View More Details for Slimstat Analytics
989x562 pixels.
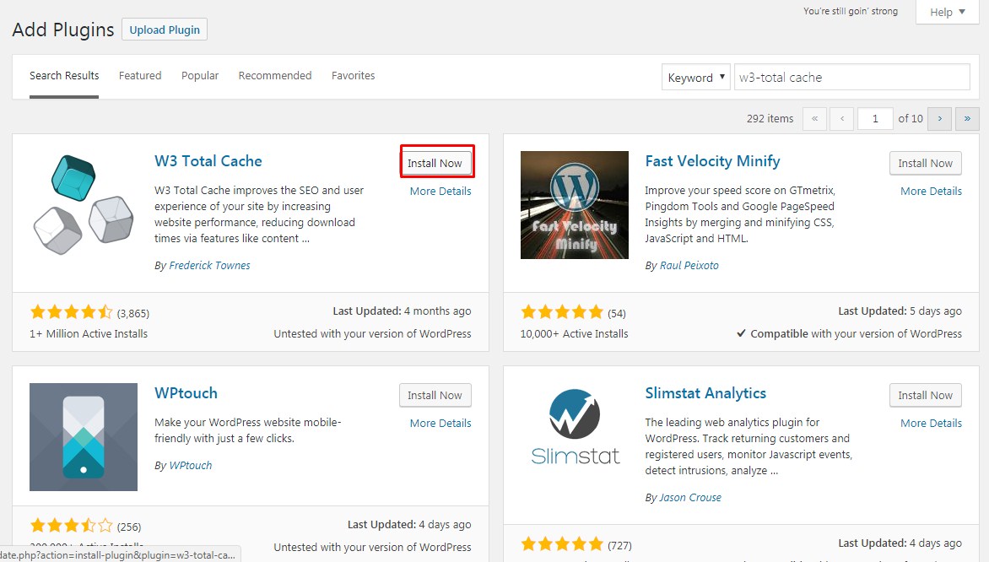tap(931, 424)
